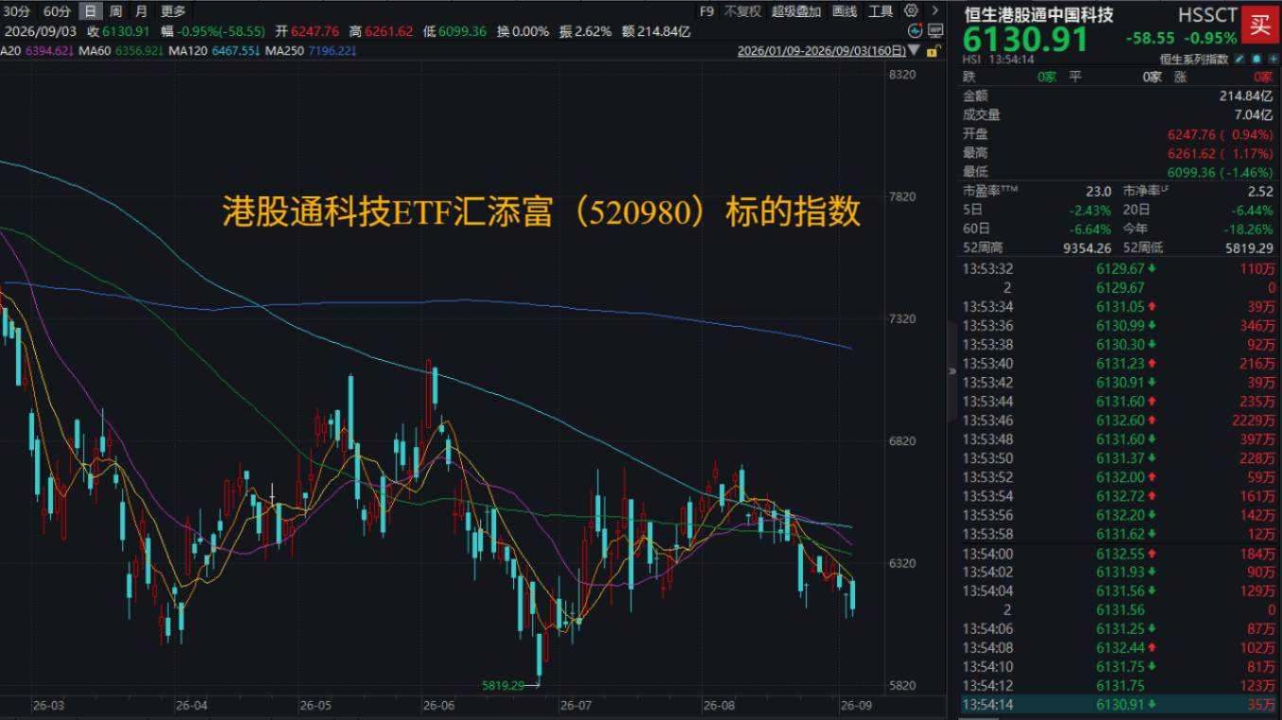Viewport: 1282px width, 720px height.
Task: Click the 52周高 value 9354.26
Action: 1087,247
